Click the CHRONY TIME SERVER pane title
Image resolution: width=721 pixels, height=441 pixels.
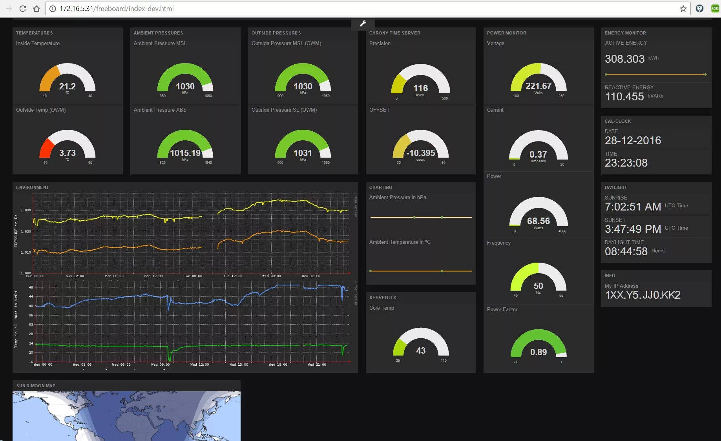tap(394, 33)
